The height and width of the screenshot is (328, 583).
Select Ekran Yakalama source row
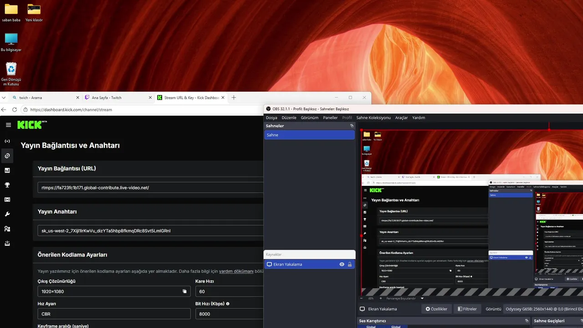(309, 264)
